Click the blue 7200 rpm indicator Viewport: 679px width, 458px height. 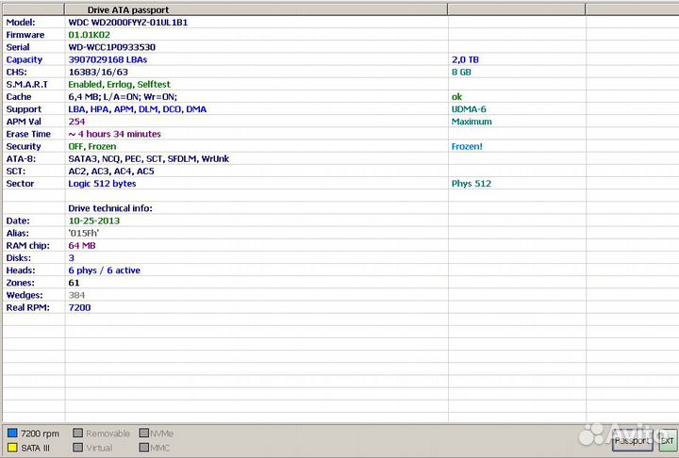[x=12, y=433]
